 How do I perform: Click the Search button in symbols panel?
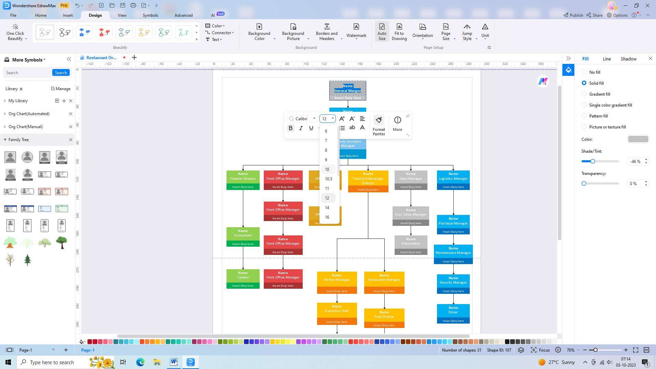(x=61, y=72)
